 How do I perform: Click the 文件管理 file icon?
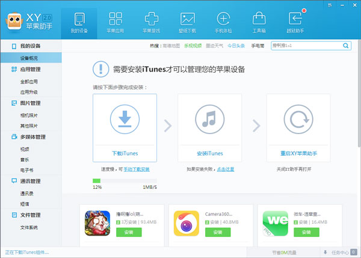tap(14, 215)
